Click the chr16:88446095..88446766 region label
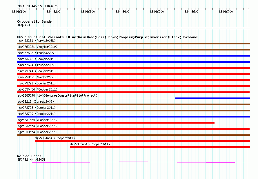This screenshot has width=258, height=179. [38, 6]
